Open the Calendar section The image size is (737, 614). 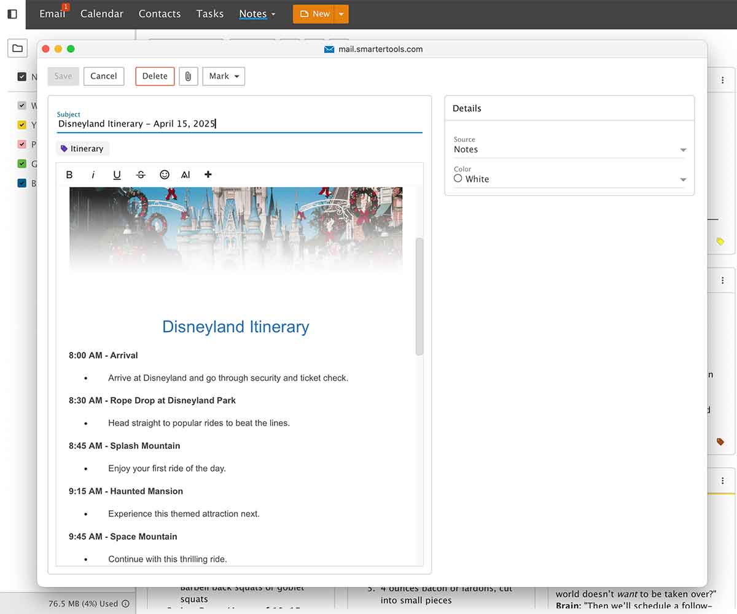pyautogui.click(x=102, y=14)
